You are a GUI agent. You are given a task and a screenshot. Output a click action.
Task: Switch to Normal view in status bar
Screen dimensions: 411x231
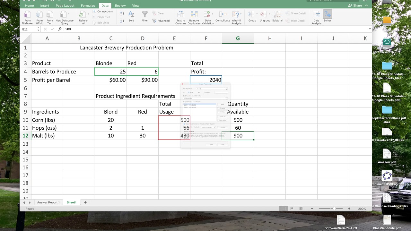tap(284, 209)
